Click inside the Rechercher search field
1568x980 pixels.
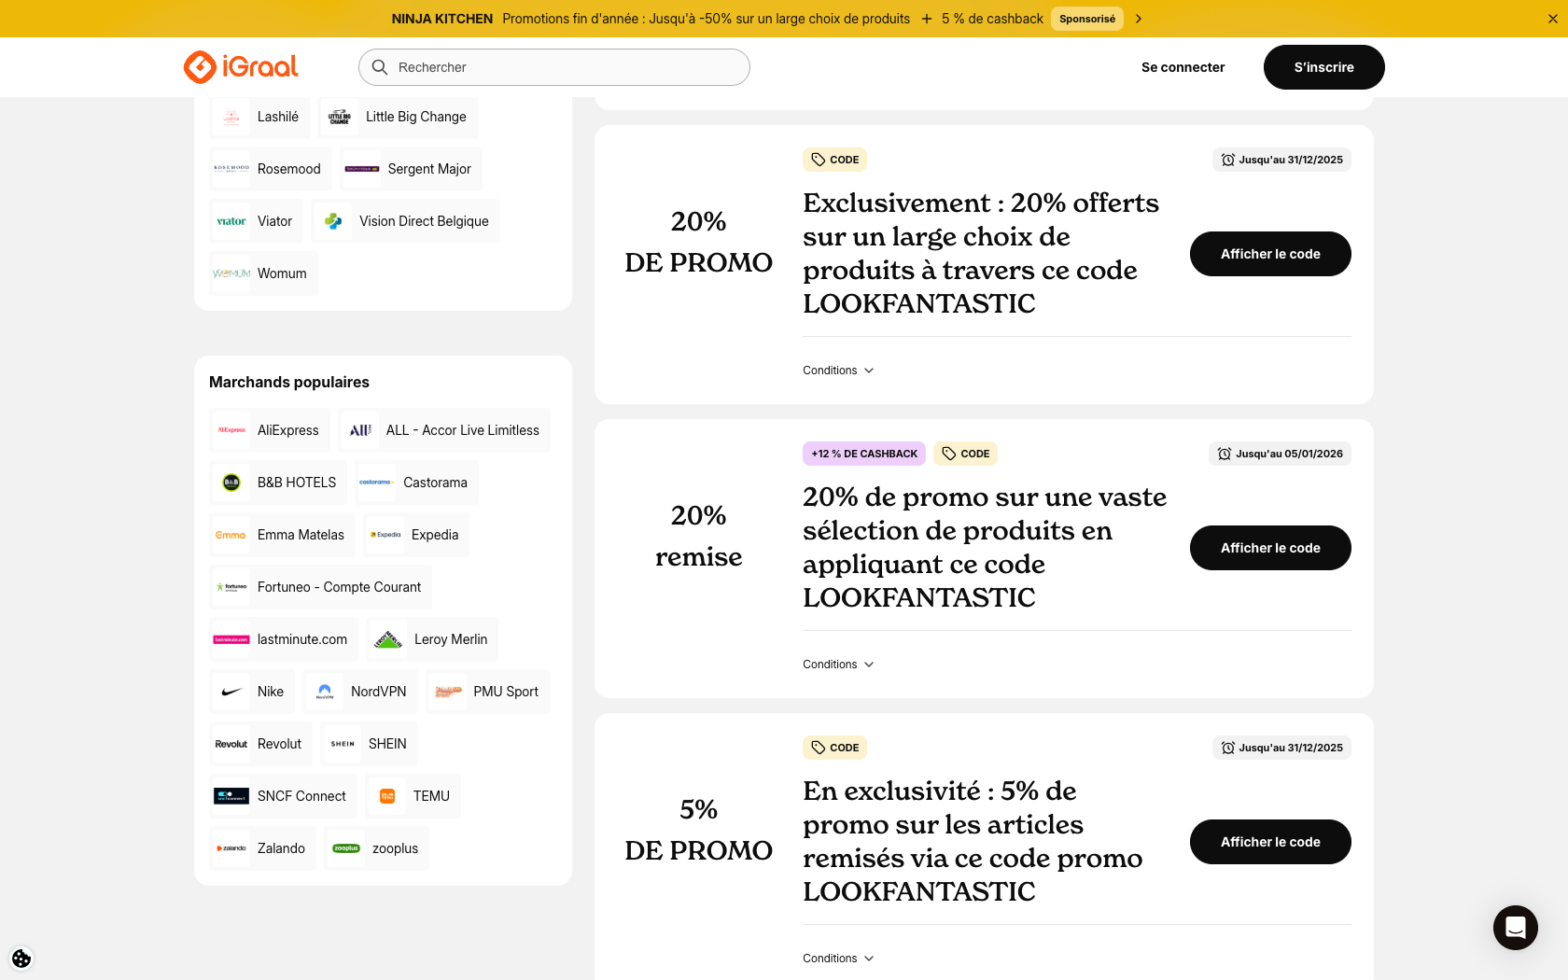553,66
